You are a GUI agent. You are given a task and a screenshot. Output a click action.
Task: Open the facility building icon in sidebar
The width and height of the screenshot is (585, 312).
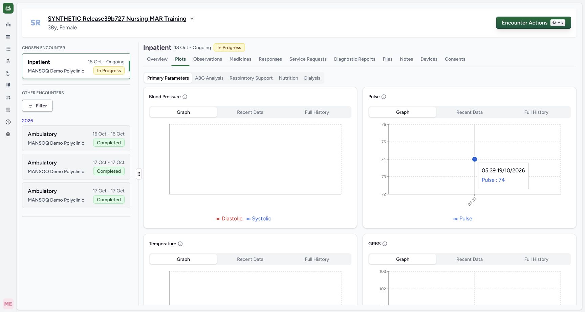click(8, 24)
